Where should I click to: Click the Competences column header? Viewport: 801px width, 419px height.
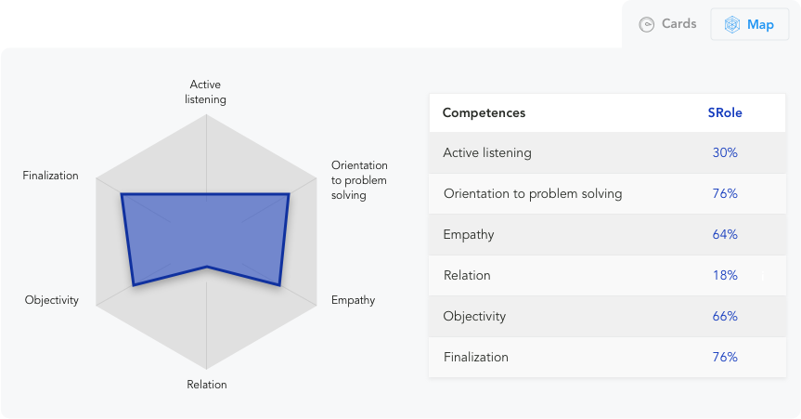pos(484,112)
